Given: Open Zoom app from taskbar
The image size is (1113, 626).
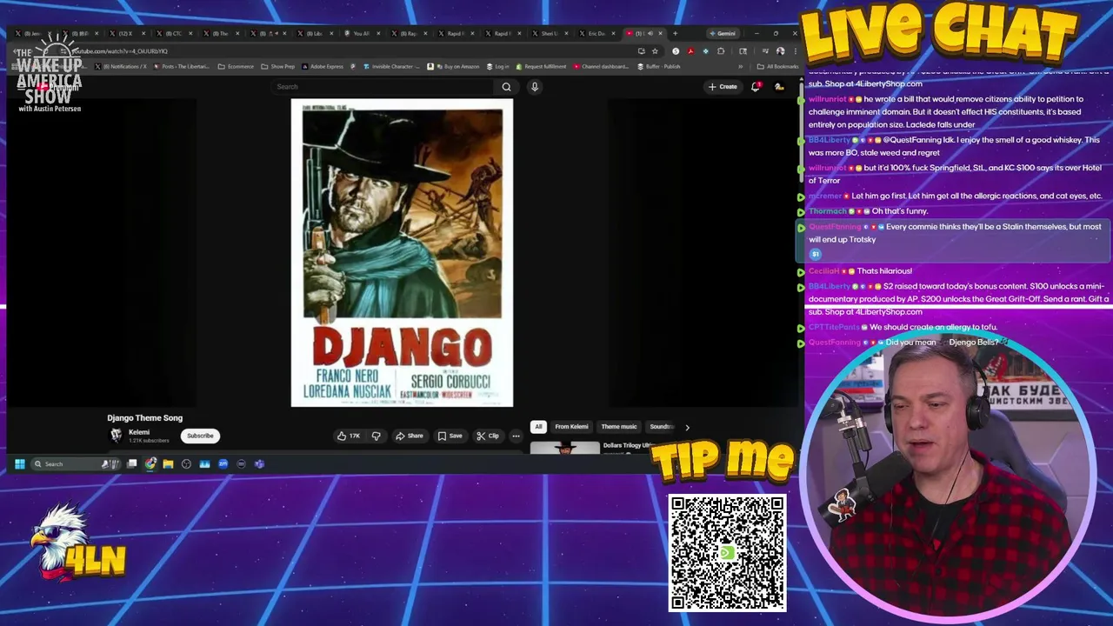Looking at the screenshot, I should (223, 464).
